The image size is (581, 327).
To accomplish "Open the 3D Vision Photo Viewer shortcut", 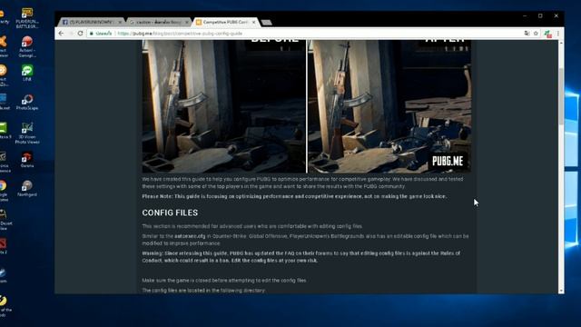I will tap(27, 133).
